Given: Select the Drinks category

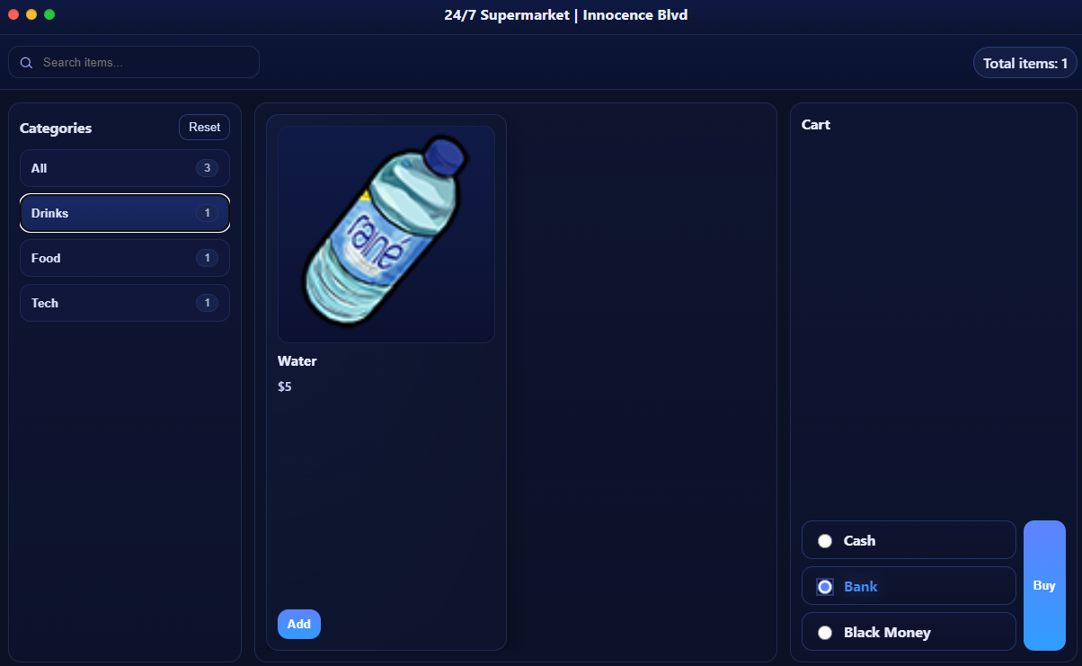Looking at the screenshot, I should pyautogui.click(x=125, y=213).
